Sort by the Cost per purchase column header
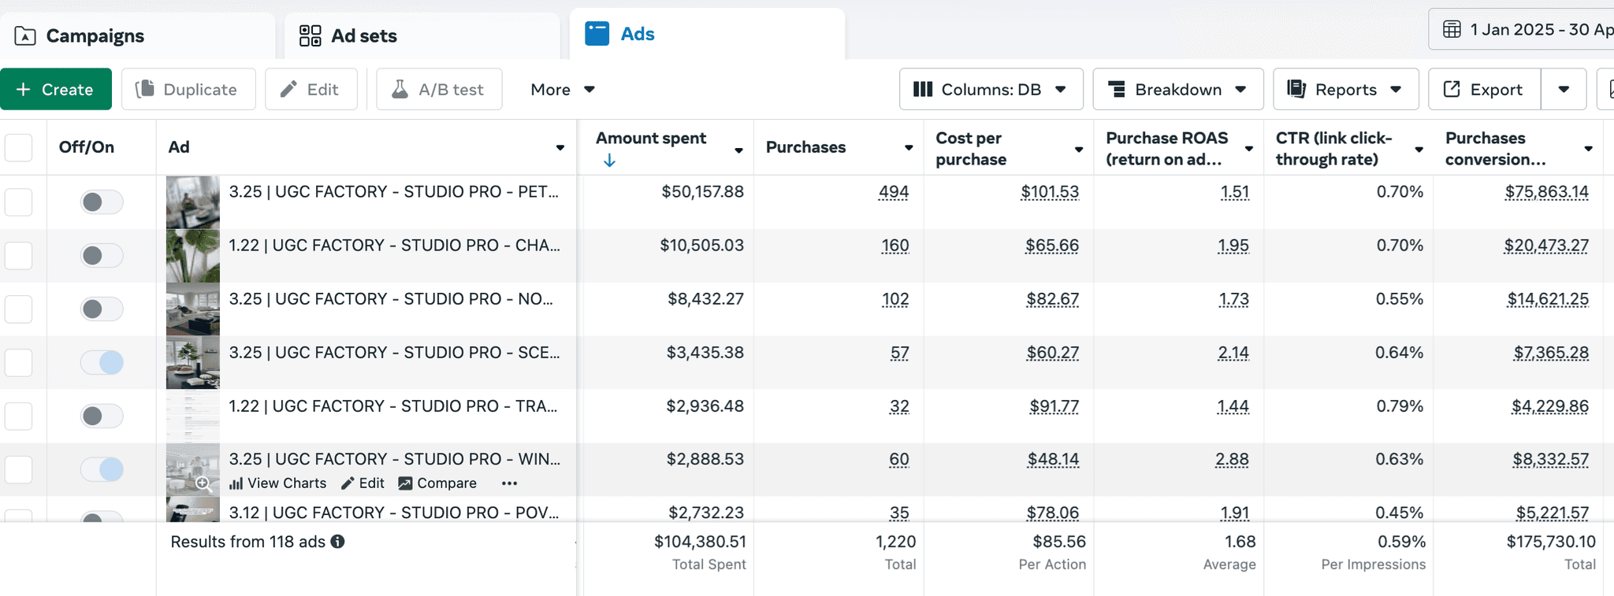The height and width of the screenshot is (596, 1614). [971, 148]
